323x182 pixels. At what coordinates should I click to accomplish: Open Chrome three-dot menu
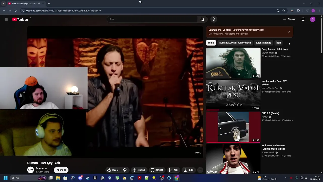pos(319,11)
